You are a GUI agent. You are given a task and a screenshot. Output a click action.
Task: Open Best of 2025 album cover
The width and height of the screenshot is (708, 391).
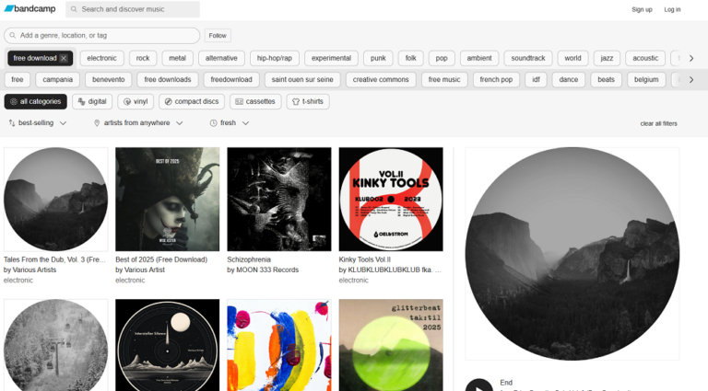click(168, 199)
